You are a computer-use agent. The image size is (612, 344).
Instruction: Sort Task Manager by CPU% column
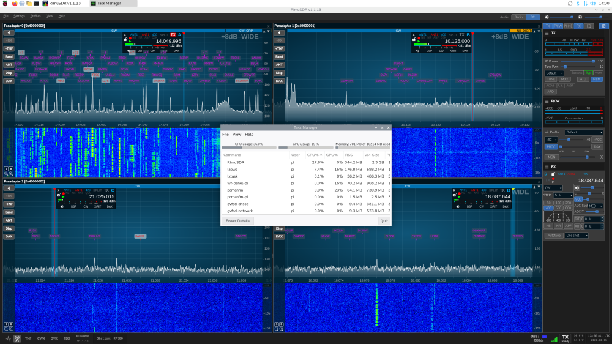[314, 155]
